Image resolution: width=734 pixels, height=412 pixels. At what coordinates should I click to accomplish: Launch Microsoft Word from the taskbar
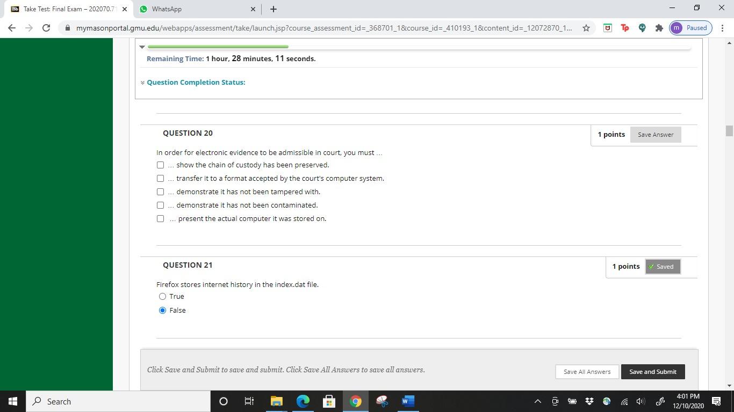point(407,401)
